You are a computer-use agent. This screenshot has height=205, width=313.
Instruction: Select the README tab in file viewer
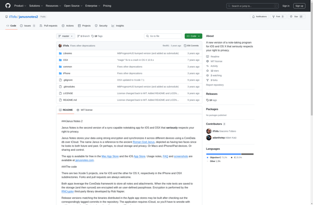click(x=66, y=110)
